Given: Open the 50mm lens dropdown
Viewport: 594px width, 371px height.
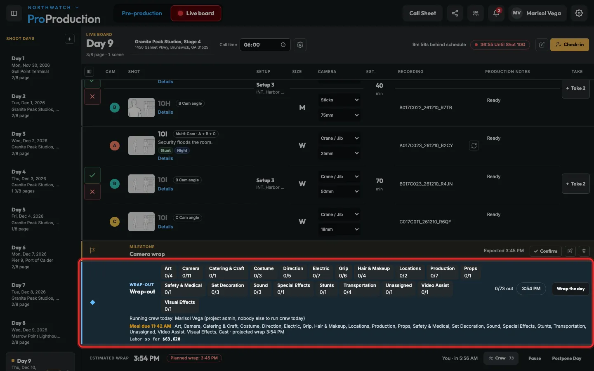Looking at the screenshot, I should [x=339, y=191].
